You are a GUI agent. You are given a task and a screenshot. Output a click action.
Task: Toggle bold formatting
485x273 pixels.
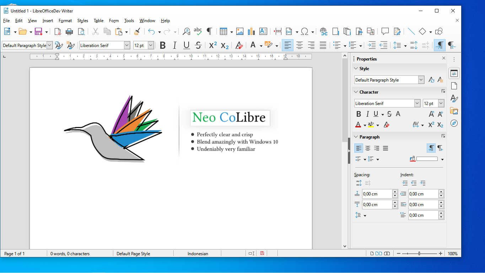163,45
